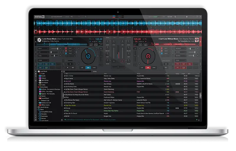Viewport: 236px width, 151px height.
Task: Click the left channel HIGH EQ knob
Action: (x=108, y=42)
